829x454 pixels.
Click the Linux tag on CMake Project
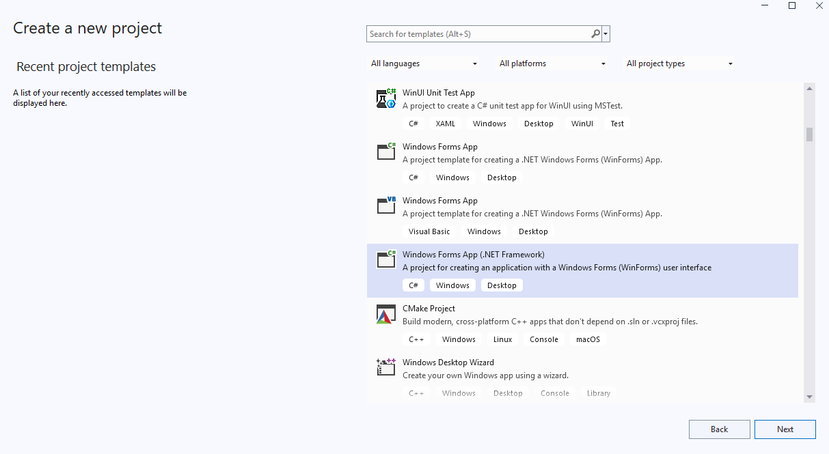(503, 339)
